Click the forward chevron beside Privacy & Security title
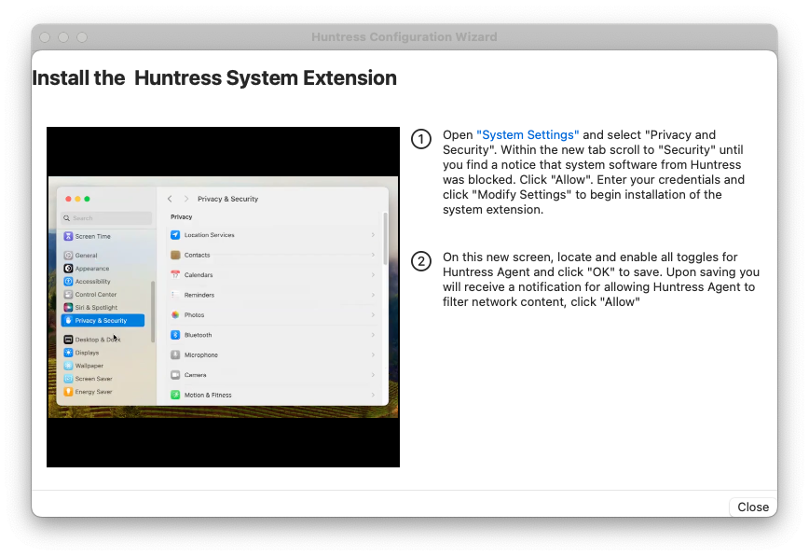 coord(186,199)
